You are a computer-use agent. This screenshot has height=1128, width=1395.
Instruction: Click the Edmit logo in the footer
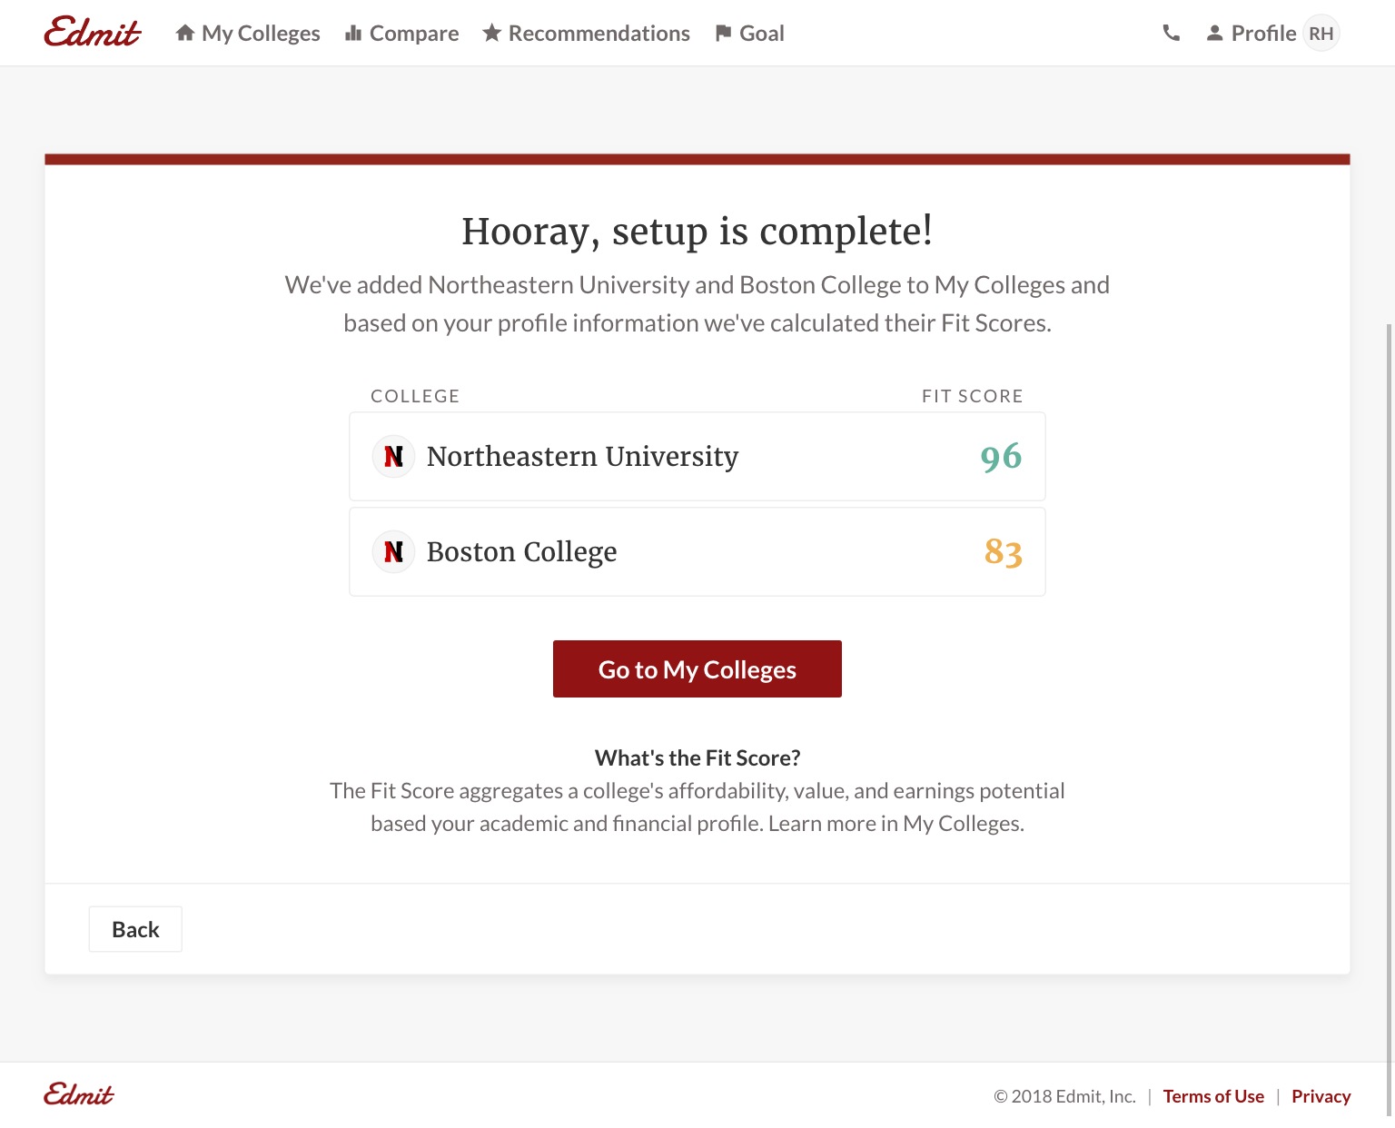79,1094
